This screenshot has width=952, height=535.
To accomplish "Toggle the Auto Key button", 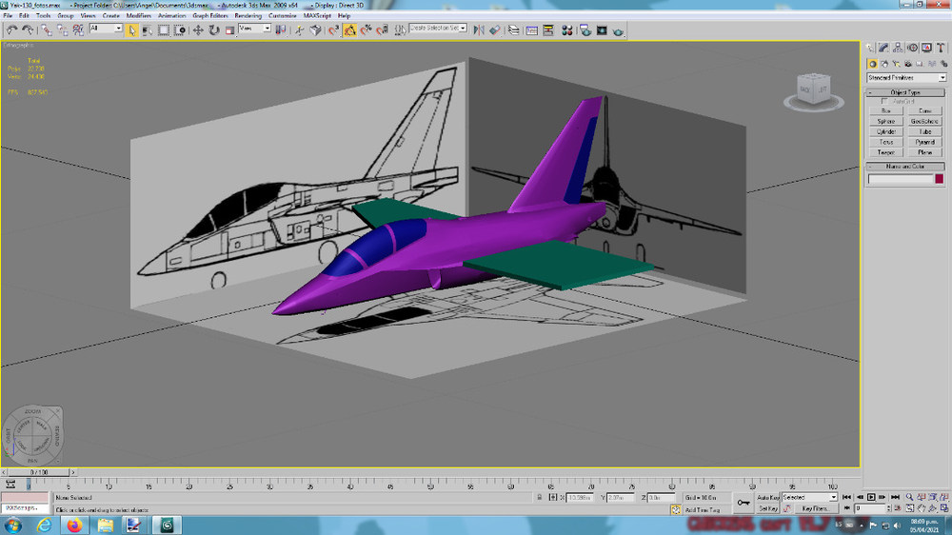I will pos(767,497).
